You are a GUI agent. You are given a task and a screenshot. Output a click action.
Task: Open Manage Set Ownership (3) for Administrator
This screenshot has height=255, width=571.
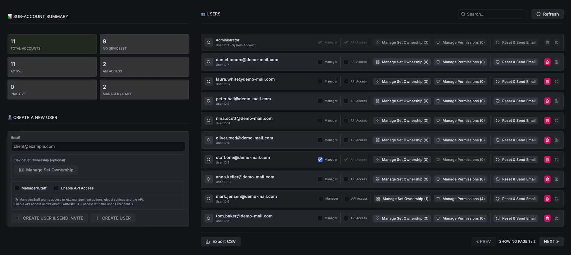click(402, 42)
